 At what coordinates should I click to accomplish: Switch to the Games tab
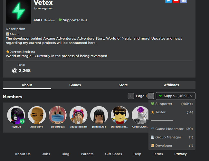pyautogui.click(x=75, y=85)
